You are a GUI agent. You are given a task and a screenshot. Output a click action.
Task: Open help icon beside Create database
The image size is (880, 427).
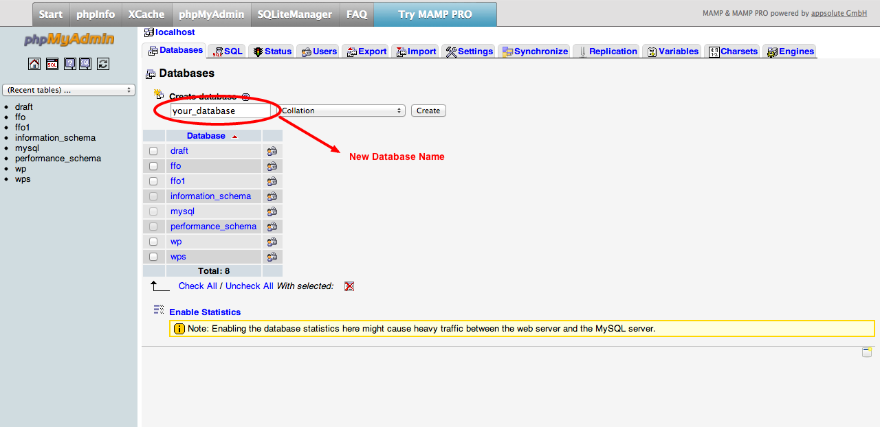coord(245,97)
